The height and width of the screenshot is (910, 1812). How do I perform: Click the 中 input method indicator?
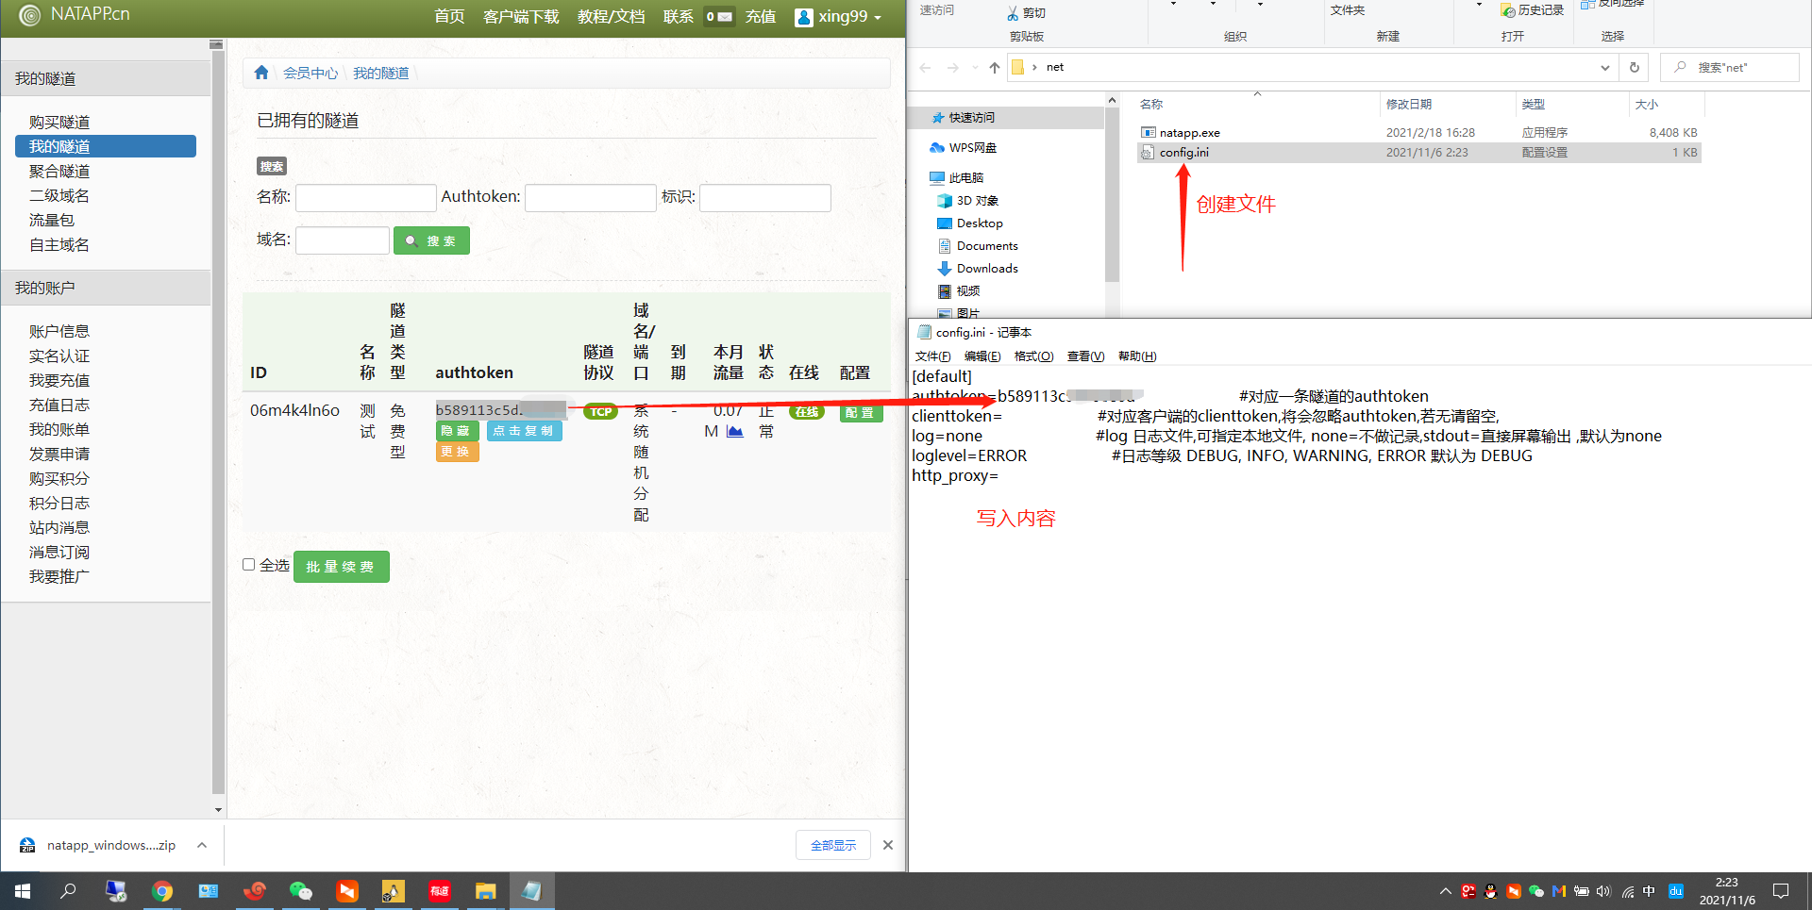pos(1649,891)
